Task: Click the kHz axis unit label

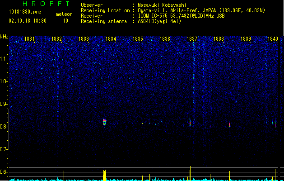Action: 4,37
